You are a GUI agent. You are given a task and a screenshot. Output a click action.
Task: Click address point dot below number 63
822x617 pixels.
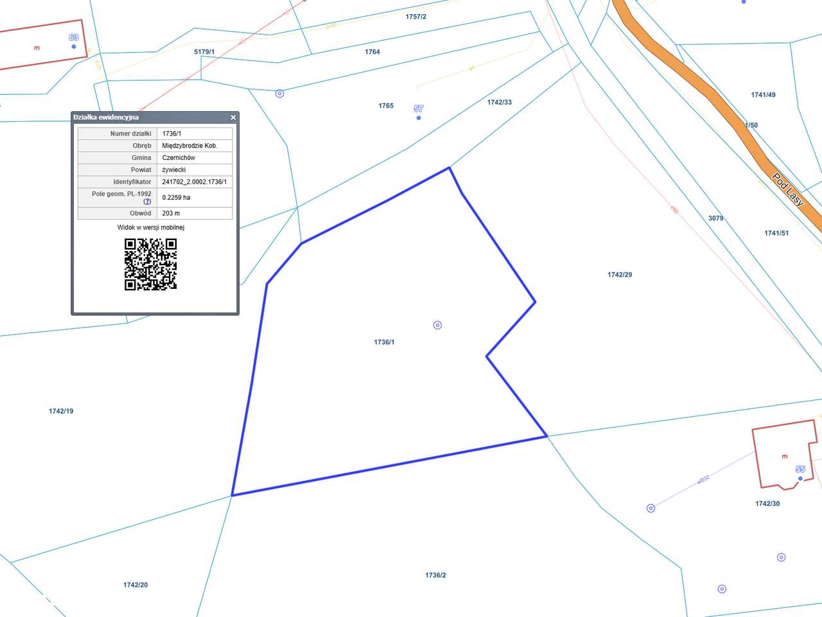(x=74, y=46)
